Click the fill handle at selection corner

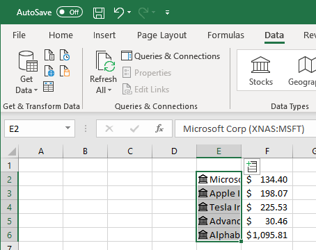coord(241,241)
